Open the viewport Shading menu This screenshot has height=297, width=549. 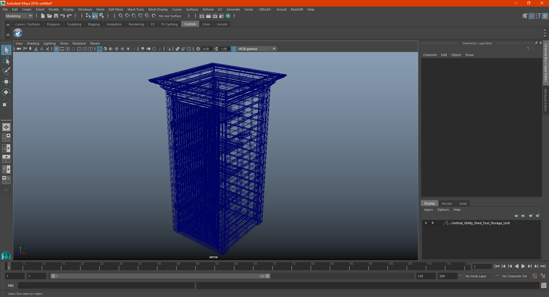point(33,43)
